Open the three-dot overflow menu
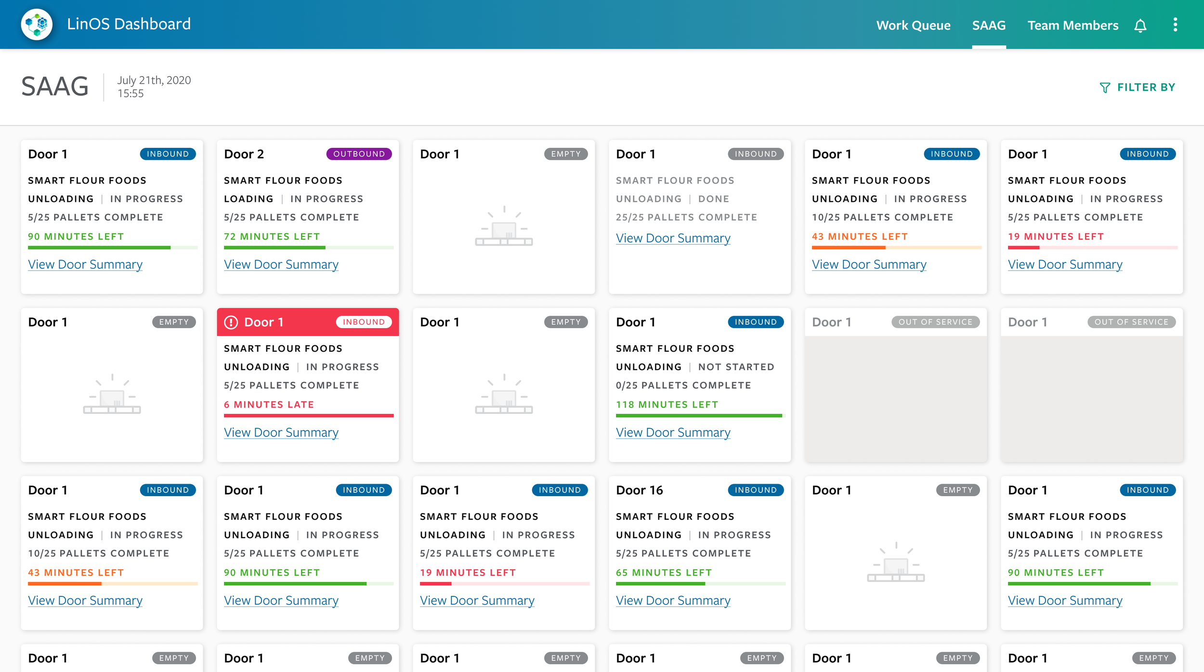 click(1175, 25)
